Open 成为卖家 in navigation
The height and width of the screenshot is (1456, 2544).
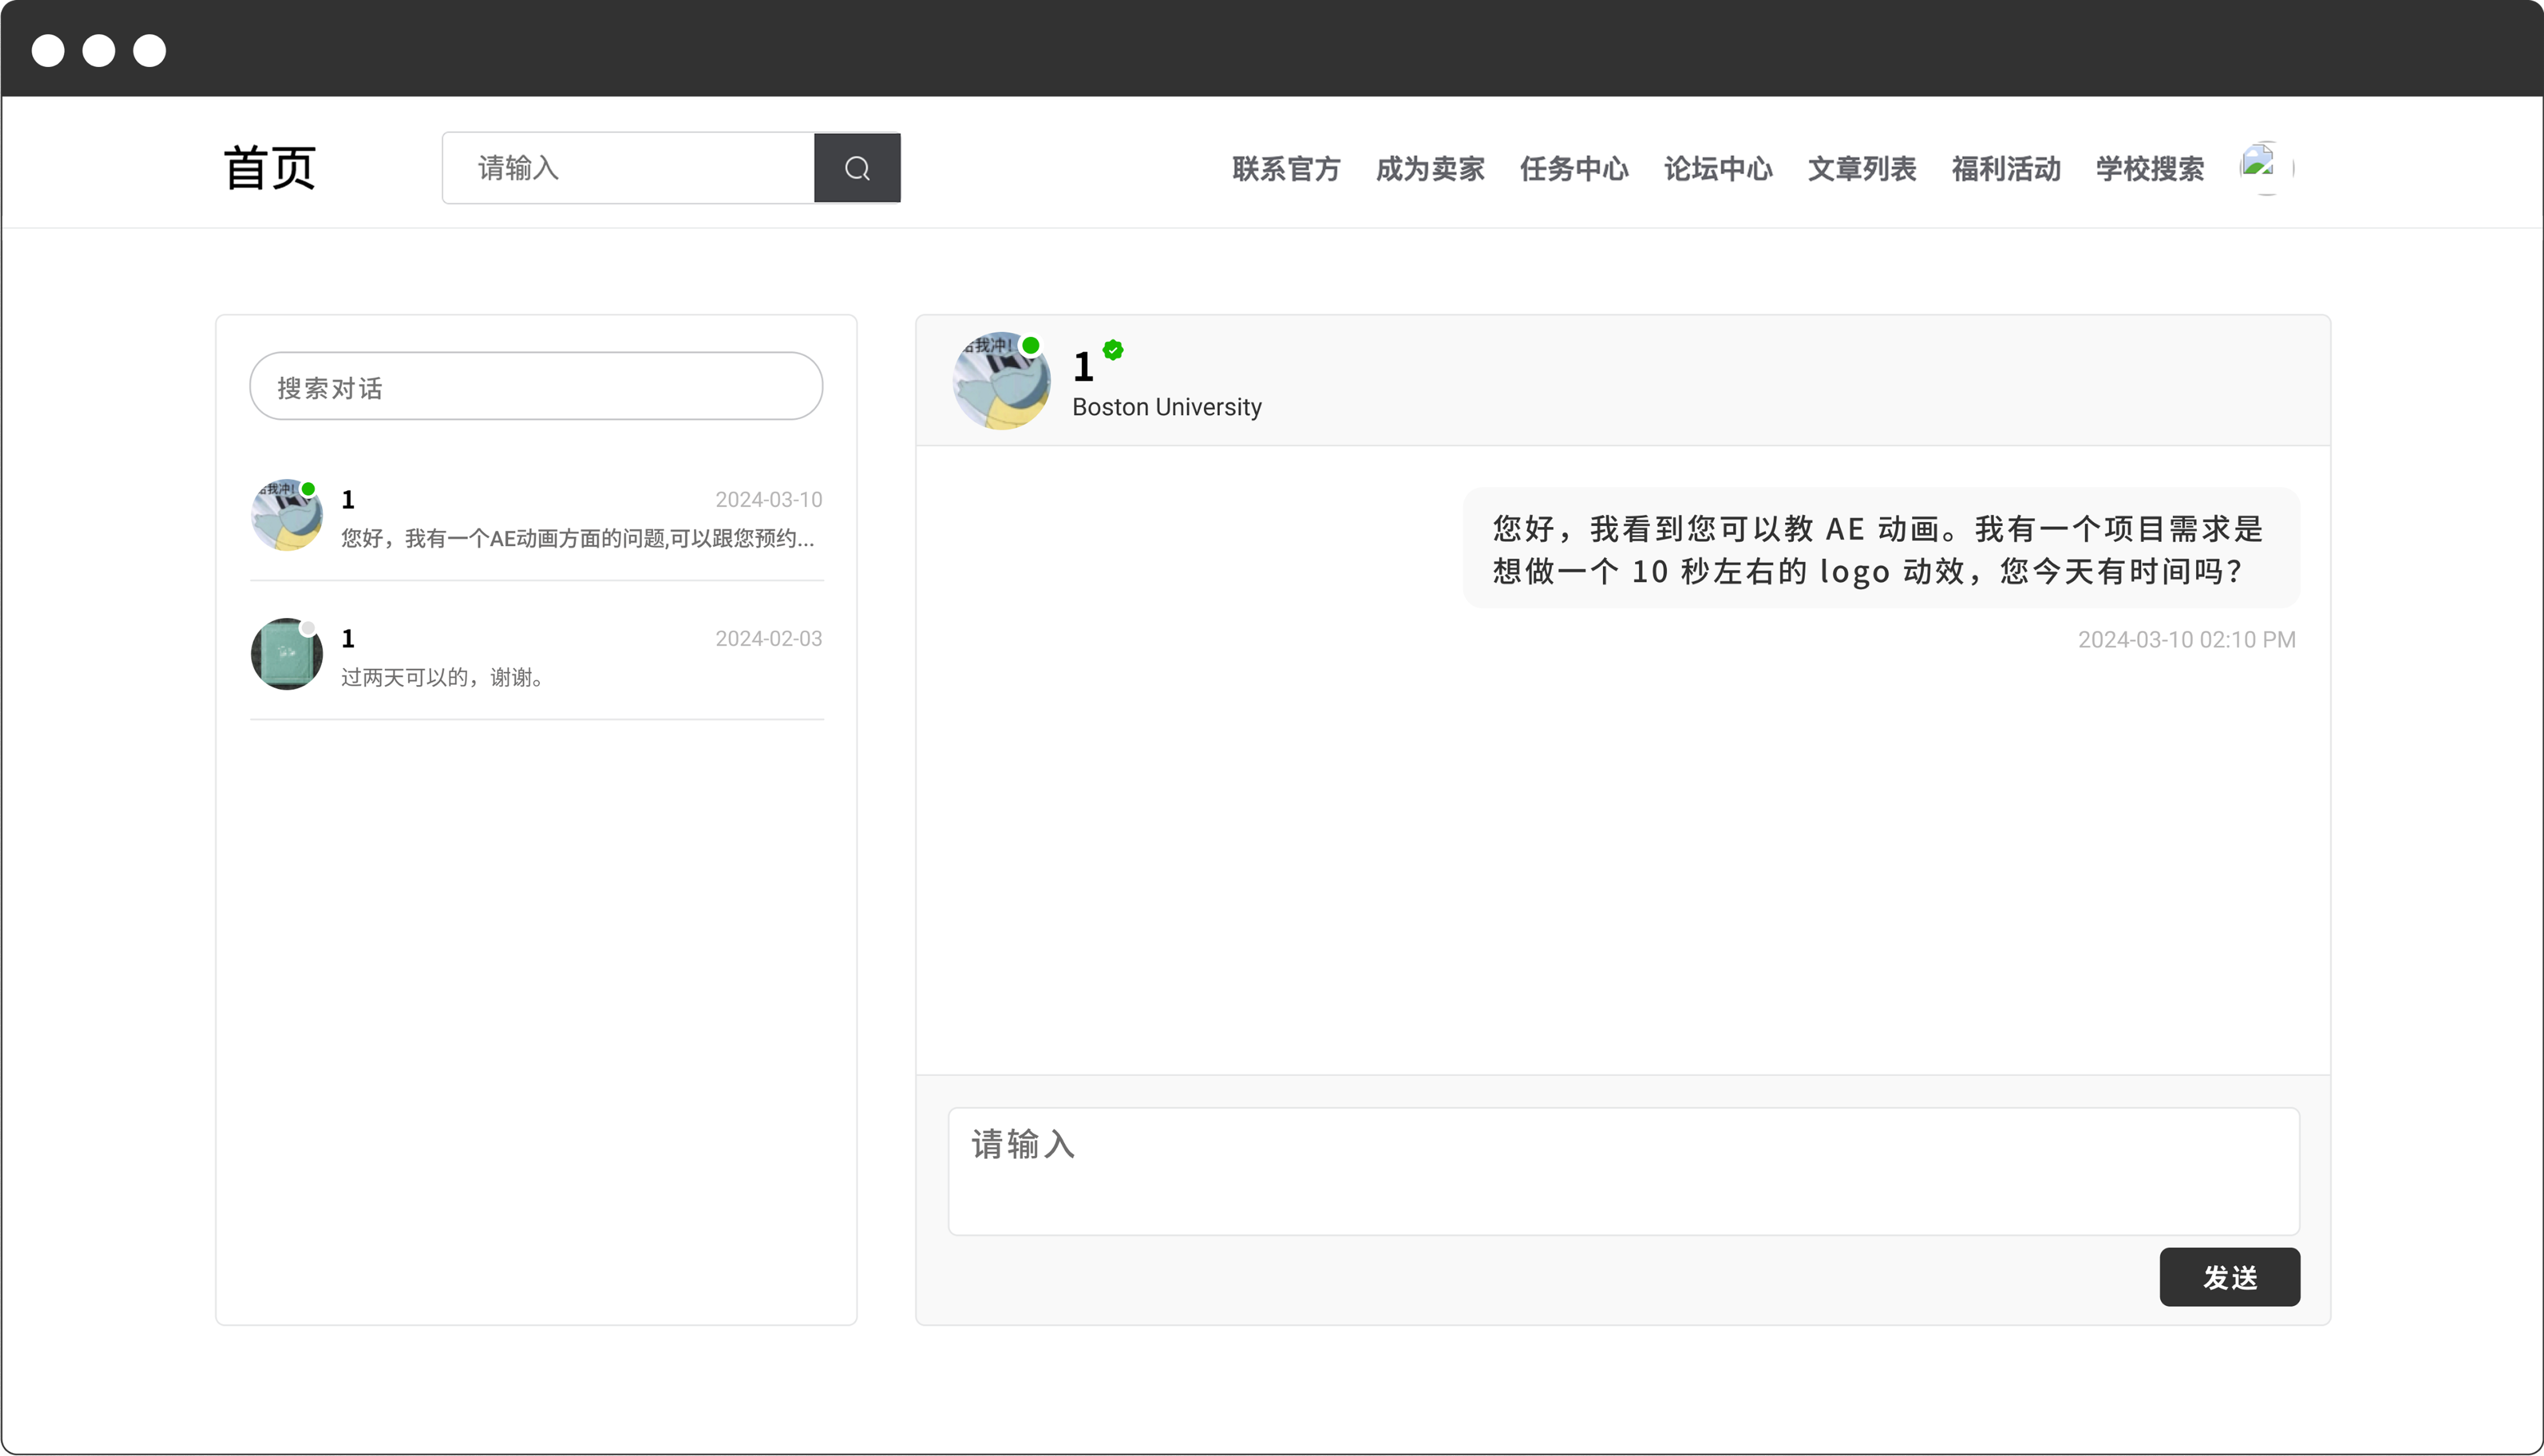click(x=1431, y=169)
